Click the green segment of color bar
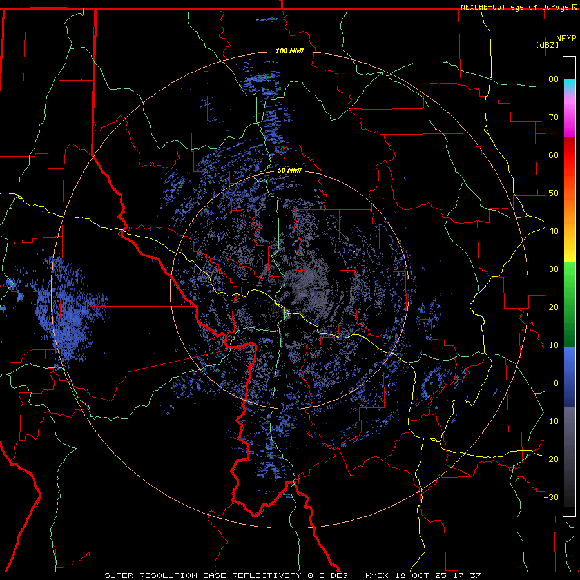 [x=569, y=304]
